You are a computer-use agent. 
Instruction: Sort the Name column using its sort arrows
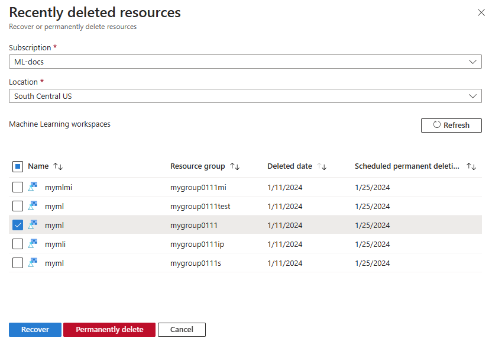coord(57,166)
